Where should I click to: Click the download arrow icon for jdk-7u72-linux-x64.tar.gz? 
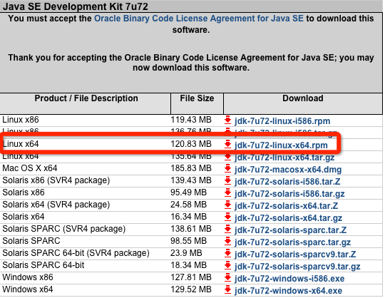[228, 157]
